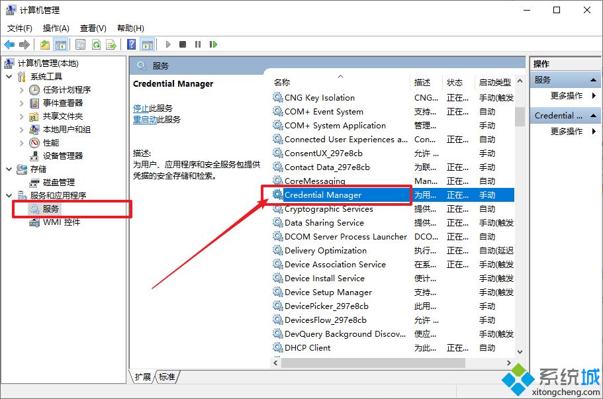This screenshot has width=603, height=399.
Task: Select Task Scheduler (任务计划程序) in tree
Action: (x=67, y=90)
